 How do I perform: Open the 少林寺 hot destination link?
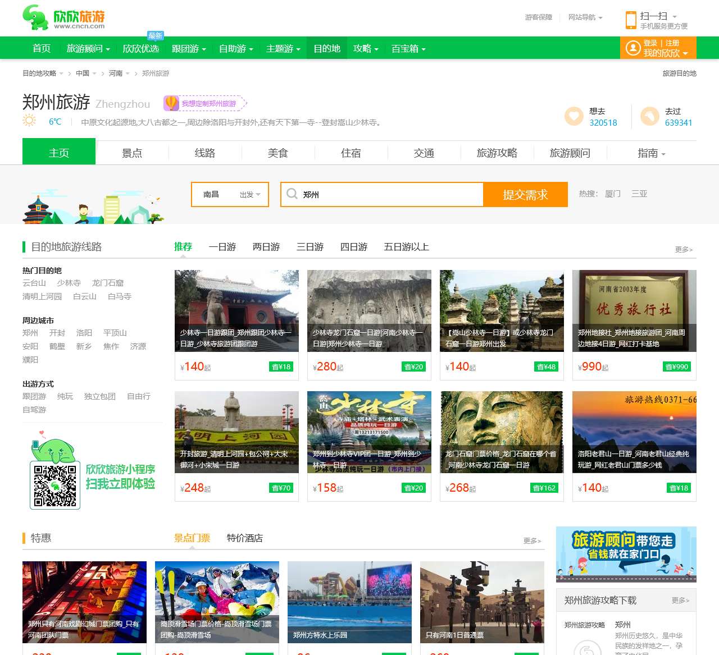click(x=69, y=283)
